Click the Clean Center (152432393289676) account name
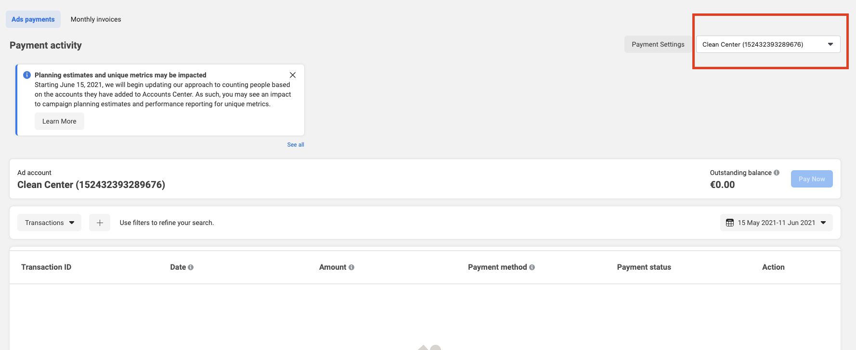The width and height of the screenshot is (856, 350). pyautogui.click(x=91, y=185)
